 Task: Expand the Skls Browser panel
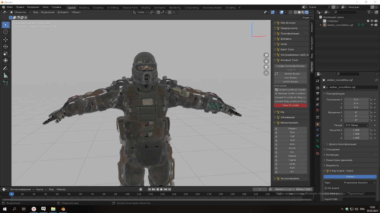(288, 23)
